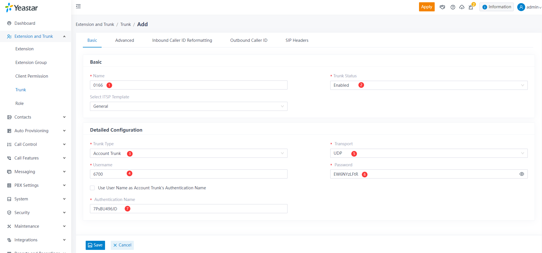
Task: Switch to the Advanced tab
Action: (125, 40)
